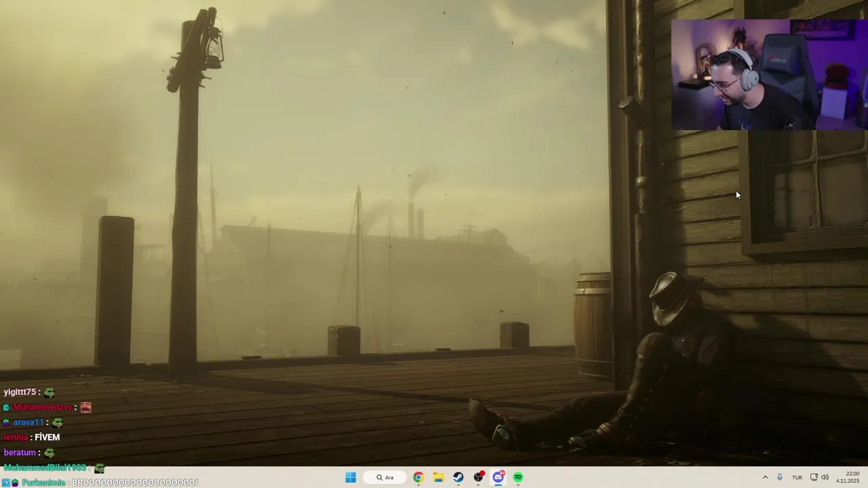Open Discord from the taskbar
This screenshot has height=488, width=868.
[x=498, y=477]
